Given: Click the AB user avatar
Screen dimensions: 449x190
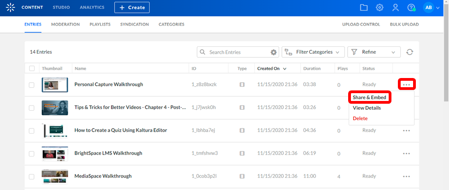Looking at the screenshot, I should pyautogui.click(x=429, y=8).
